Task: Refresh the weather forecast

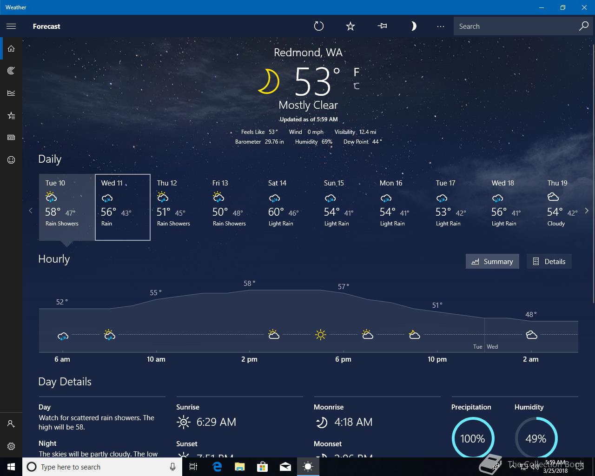Action: click(319, 26)
